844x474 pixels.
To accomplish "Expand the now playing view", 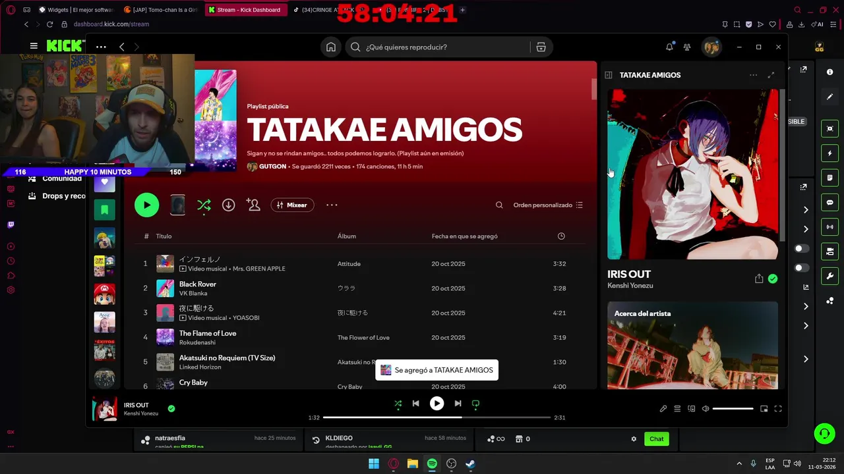I will point(771,75).
